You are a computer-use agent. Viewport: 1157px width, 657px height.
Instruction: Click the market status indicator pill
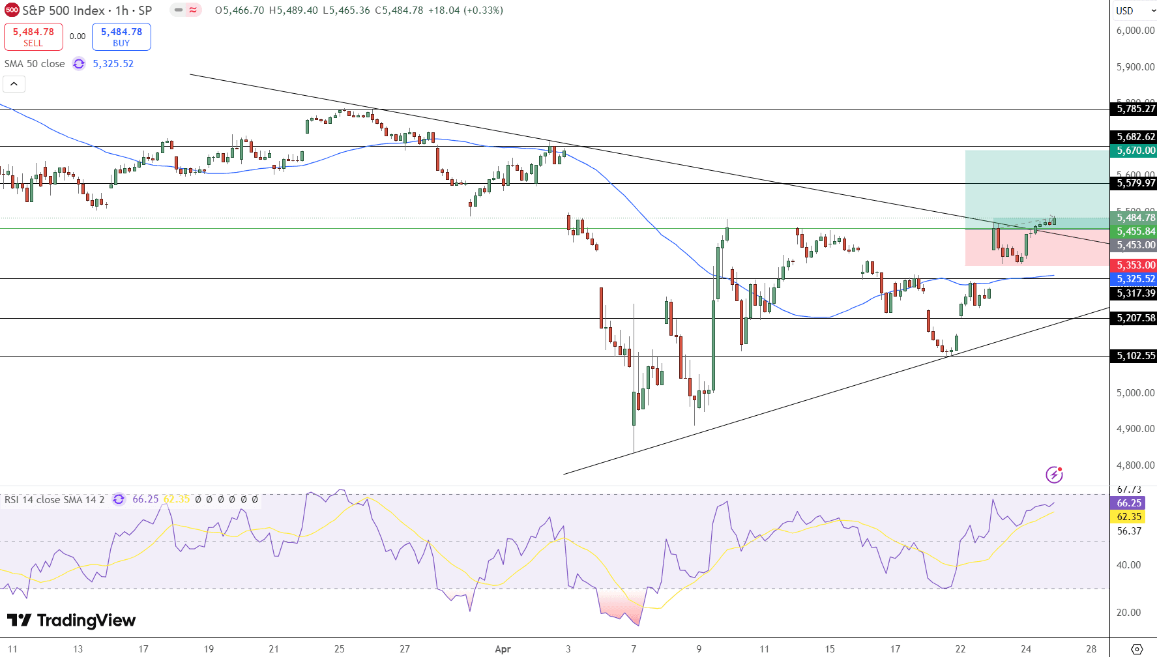click(186, 10)
